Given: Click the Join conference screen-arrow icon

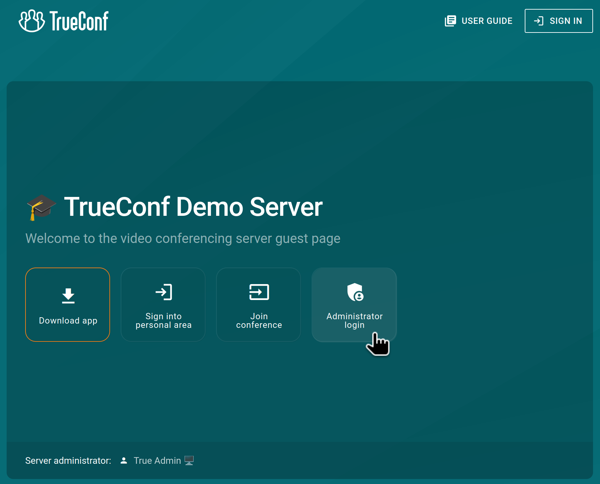Looking at the screenshot, I should (259, 292).
